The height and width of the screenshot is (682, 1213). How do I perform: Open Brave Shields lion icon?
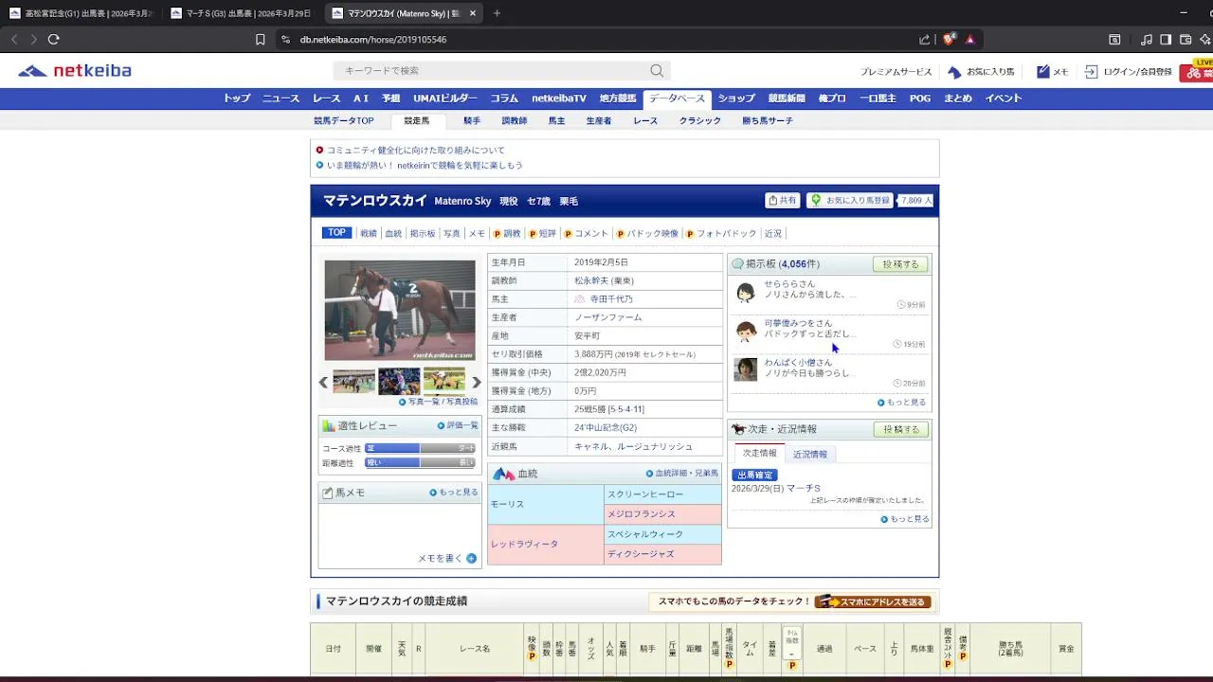point(949,40)
